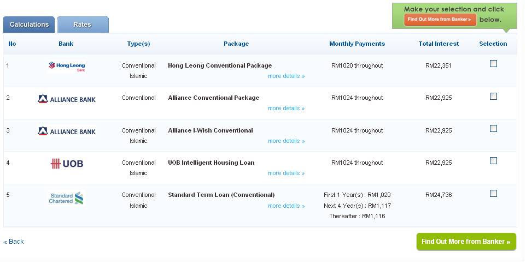The height and width of the screenshot is (270, 526).
Task: Click the RM22,351 total interest value
Action: tap(439, 65)
